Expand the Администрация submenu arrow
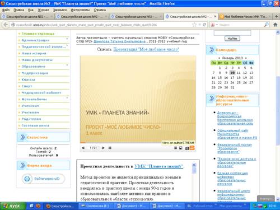 point(67,39)
